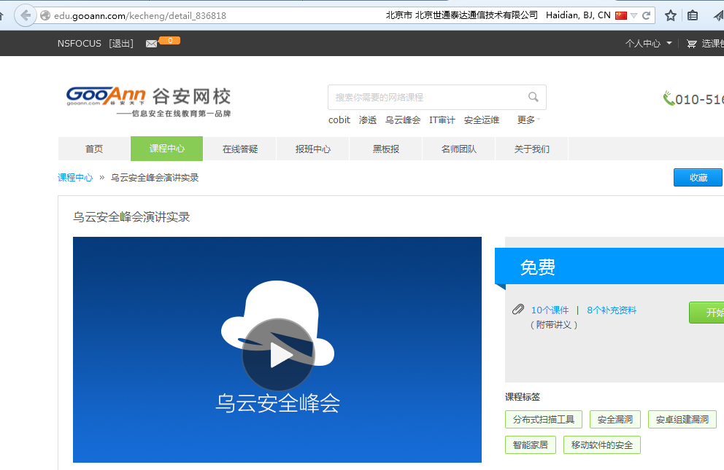Play the 乌云安全峰会 course video
The image size is (724, 470).
coord(278,354)
